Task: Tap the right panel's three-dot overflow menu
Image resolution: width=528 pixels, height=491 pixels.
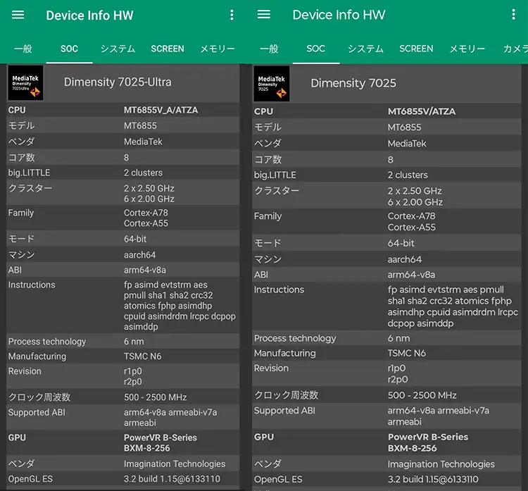Action: click(515, 15)
